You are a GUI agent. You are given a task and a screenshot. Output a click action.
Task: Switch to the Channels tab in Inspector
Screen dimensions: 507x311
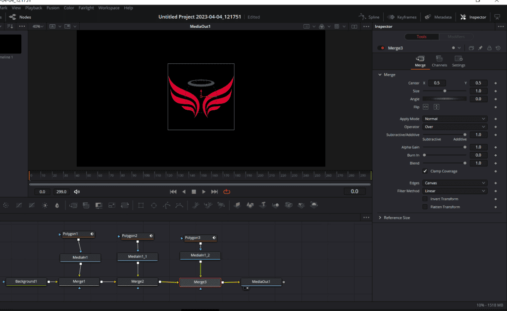click(439, 61)
